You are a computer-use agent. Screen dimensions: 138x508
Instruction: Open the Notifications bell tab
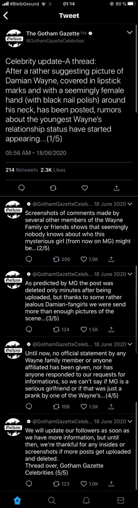[86, 500]
